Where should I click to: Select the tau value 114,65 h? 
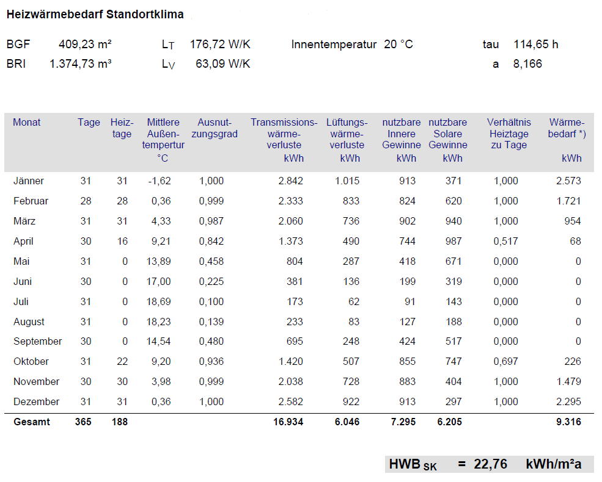(x=535, y=45)
